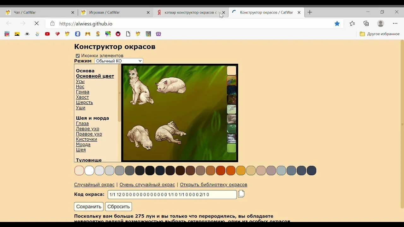The image size is (404, 227).
Task: Choose the waterfall background thumbnail
Action: (x=231, y=138)
